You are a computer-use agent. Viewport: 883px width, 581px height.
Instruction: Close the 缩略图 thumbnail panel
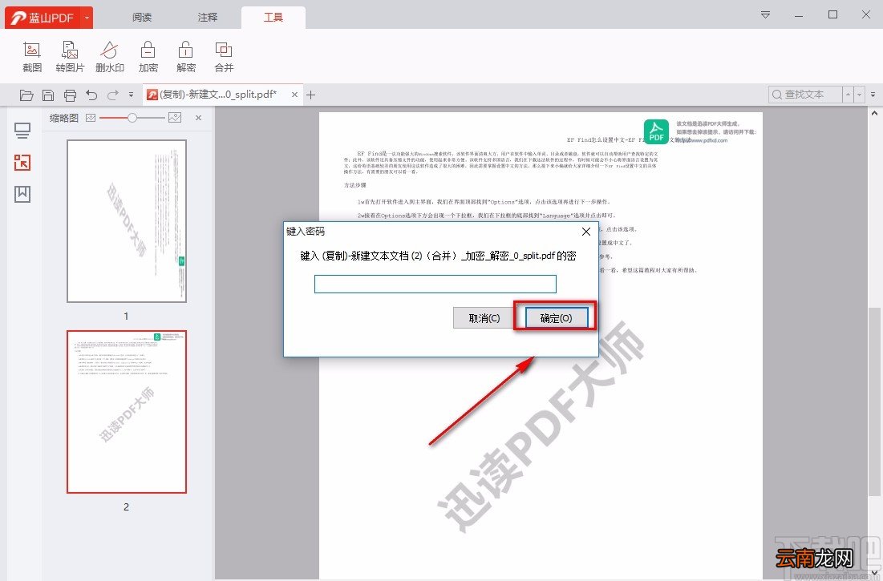(198, 118)
